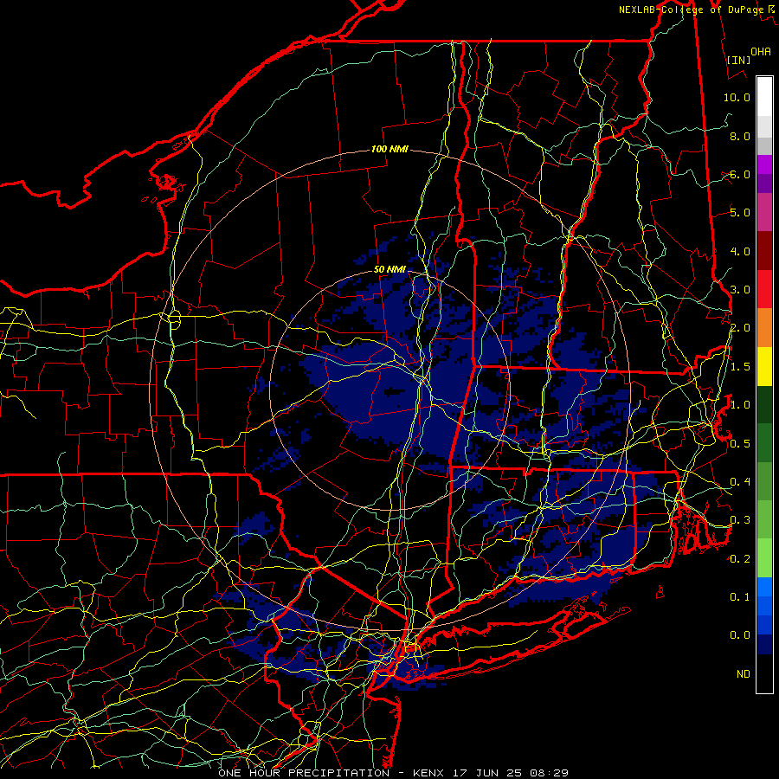Click the 1.0 legend value
Screen dimensions: 779x779
(x=740, y=405)
